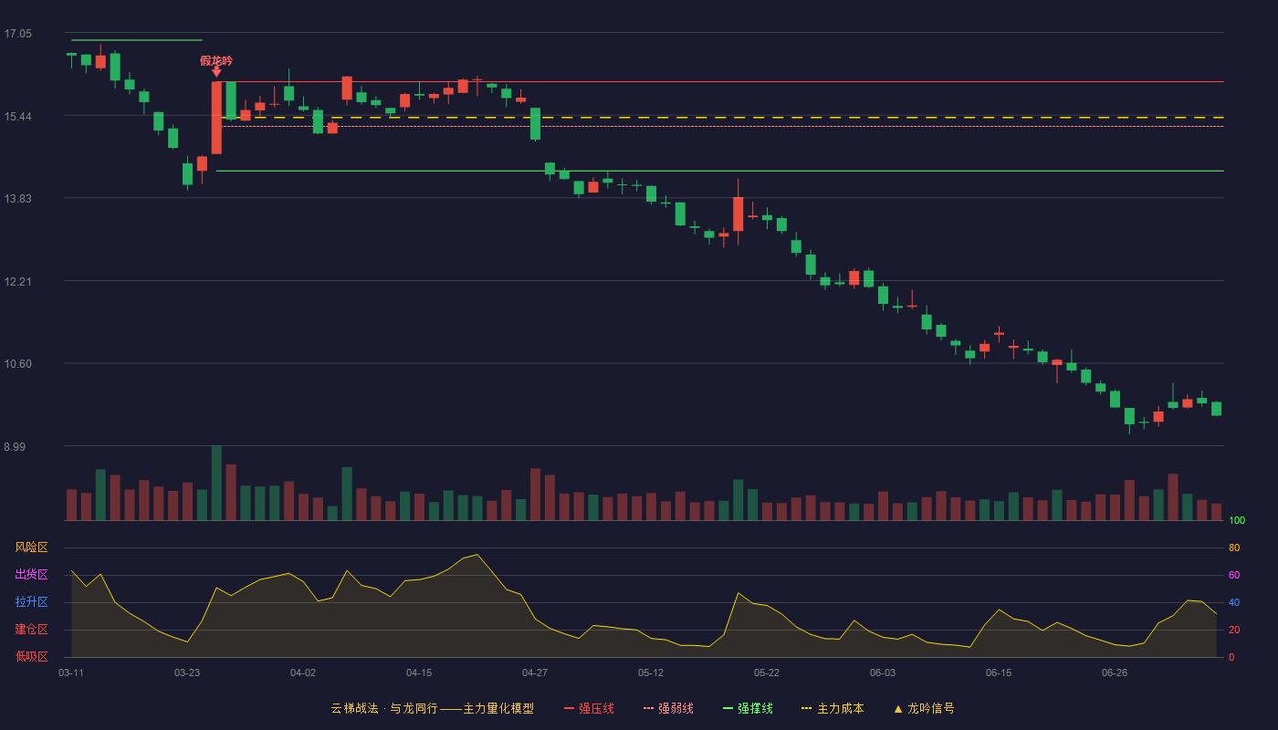Click the 04-02 date label
This screenshot has width=1278, height=730.
303,673
